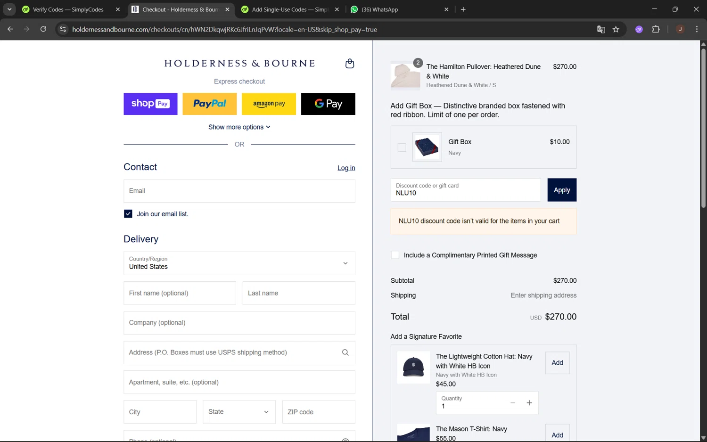Click the translate page icon

click(601, 29)
